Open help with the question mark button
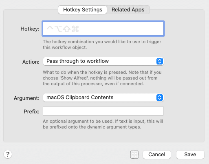Image resolution: width=209 pixels, height=164 pixels. [x=8, y=154]
